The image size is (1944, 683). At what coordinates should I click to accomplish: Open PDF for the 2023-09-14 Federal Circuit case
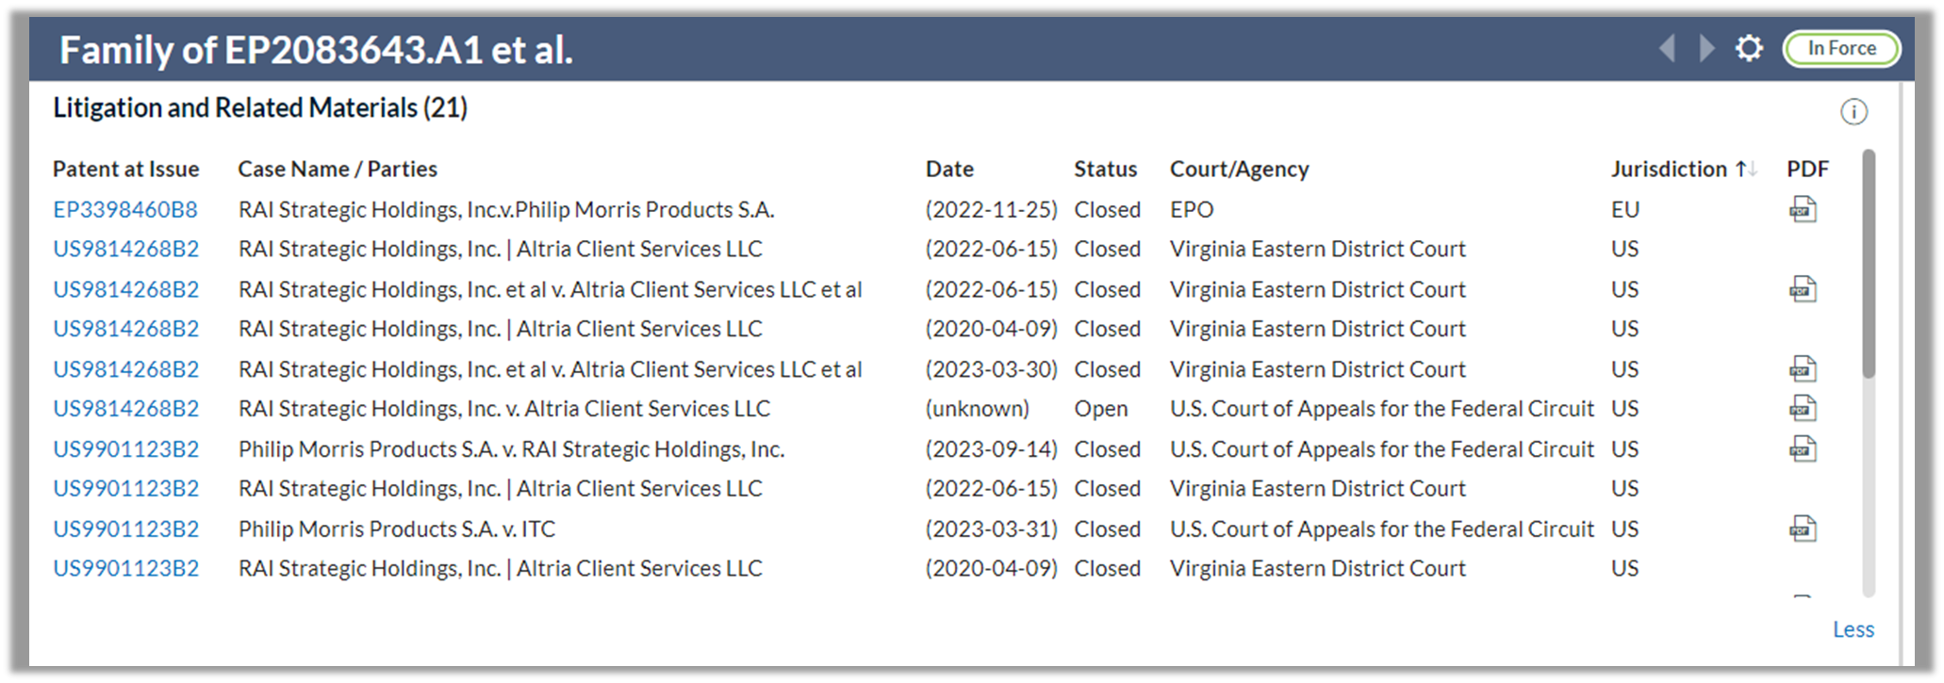point(1803,449)
